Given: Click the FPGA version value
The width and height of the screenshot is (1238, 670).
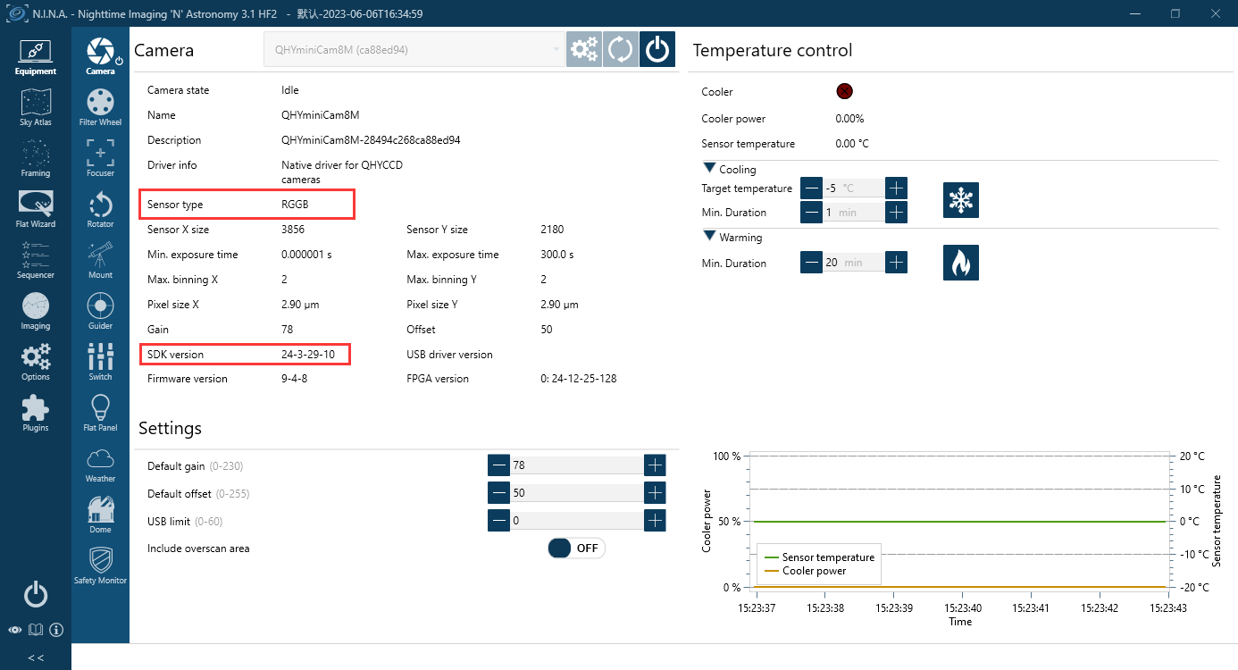Looking at the screenshot, I should pyautogui.click(x=578, y=379).
